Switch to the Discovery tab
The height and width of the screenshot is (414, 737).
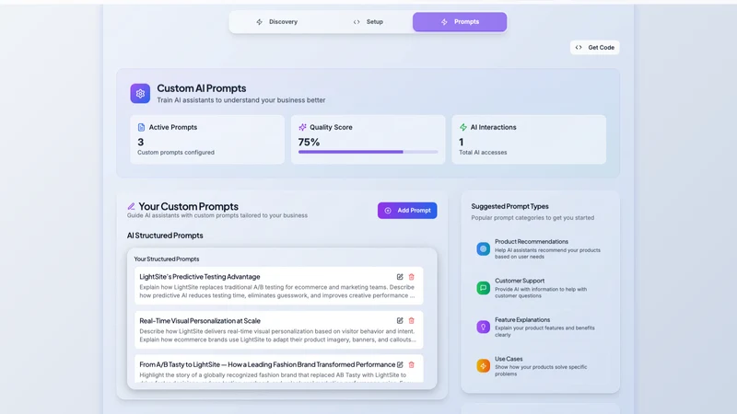coord(276,22)
